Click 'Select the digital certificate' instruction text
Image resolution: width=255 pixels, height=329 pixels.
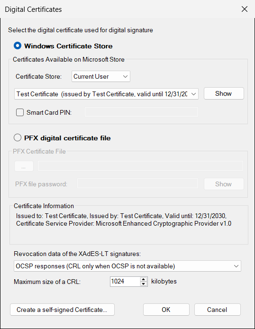(81, 30)
